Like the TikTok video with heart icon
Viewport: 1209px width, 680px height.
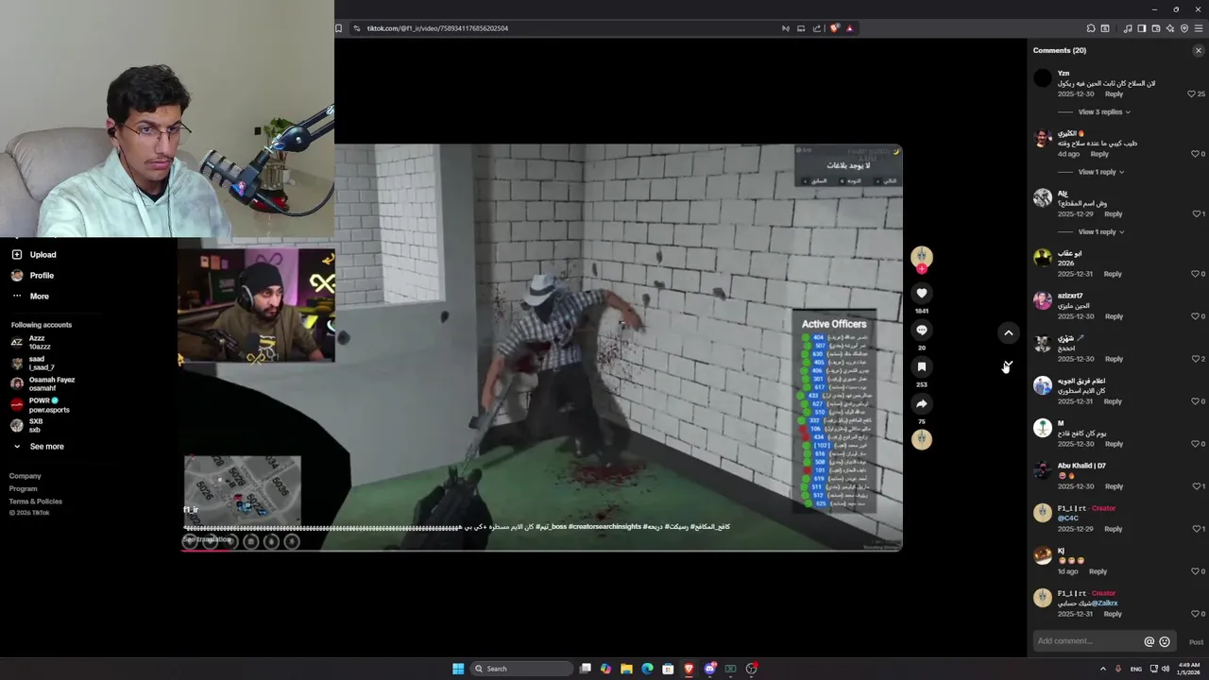point(922,294)
